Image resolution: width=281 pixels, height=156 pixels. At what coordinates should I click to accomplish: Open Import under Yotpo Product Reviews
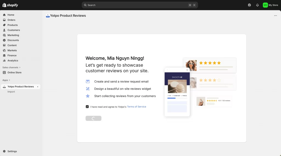(x=11, y=92)
